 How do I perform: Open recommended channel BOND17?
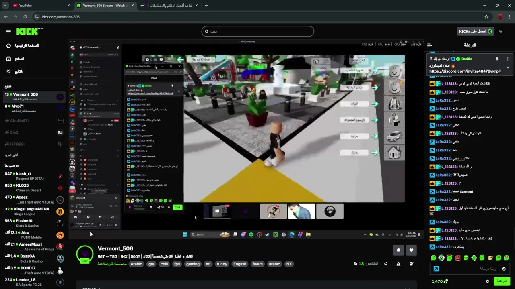[x=34, y=270]
